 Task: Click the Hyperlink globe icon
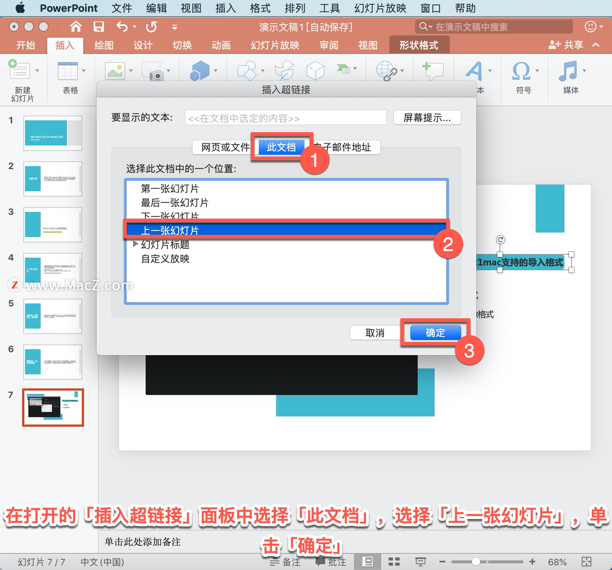[x=386, y=71]
